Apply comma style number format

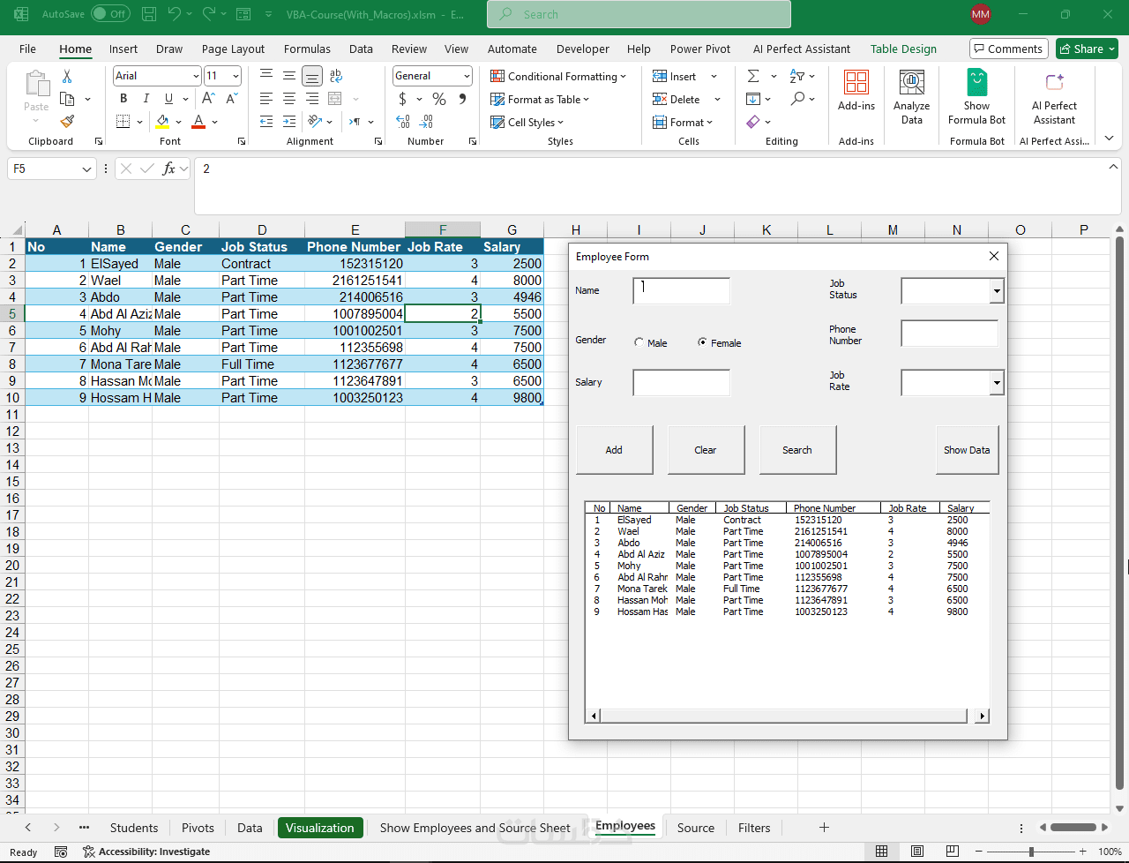click(464, 99)
